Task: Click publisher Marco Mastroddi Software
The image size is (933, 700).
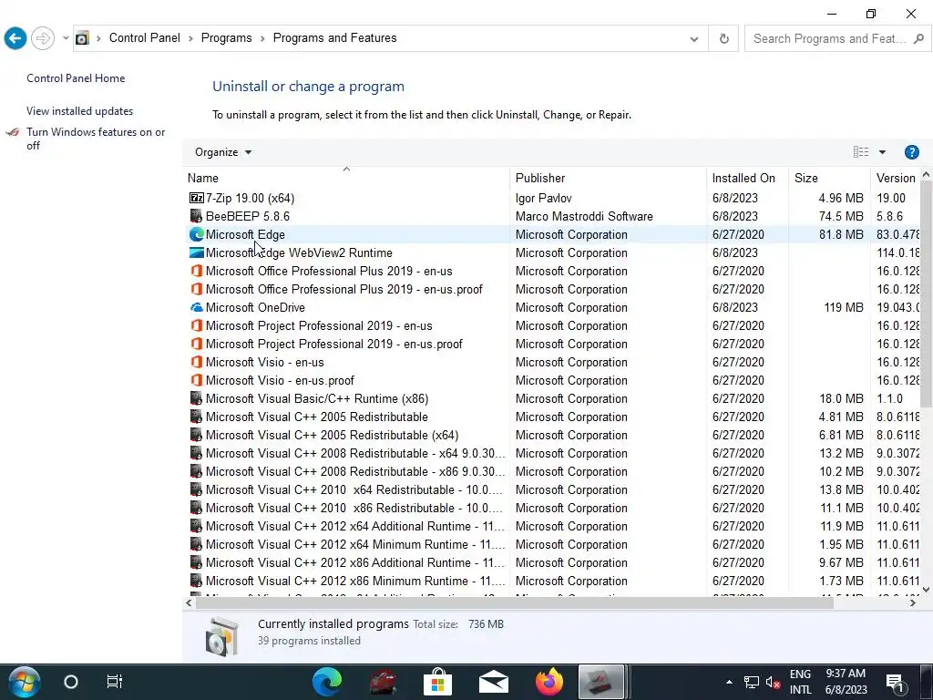Action: [x=584, y=217]
